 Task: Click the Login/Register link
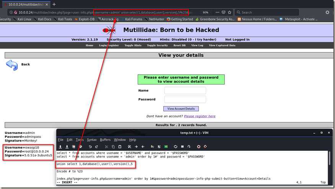coord(109,45)
